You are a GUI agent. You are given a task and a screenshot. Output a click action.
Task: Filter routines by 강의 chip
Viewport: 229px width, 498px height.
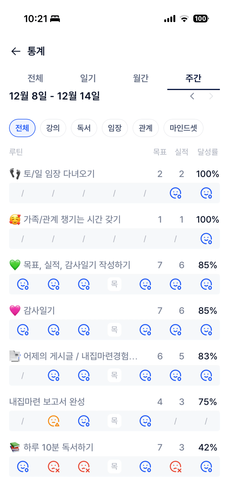click(x=53, y=128)
